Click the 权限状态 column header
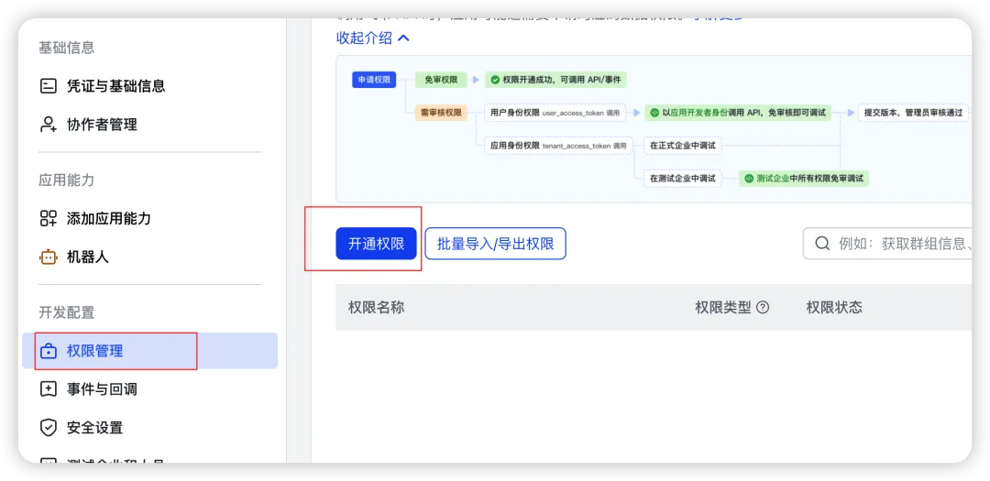990x481 pixels. (834, 308)
